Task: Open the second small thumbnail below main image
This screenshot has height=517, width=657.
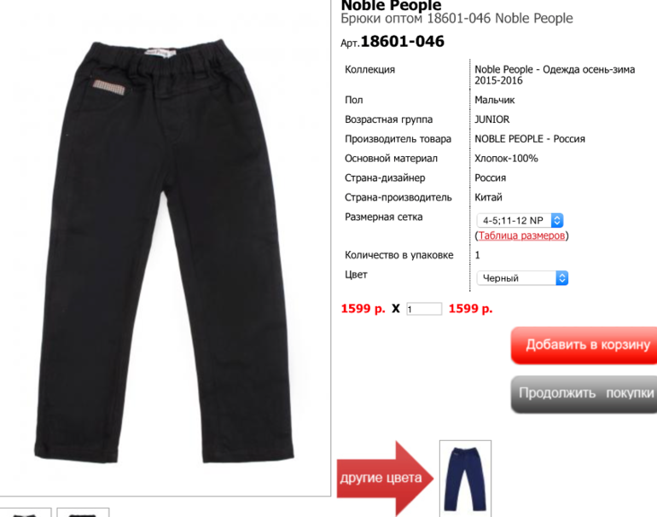Action: tap(83, 513)
